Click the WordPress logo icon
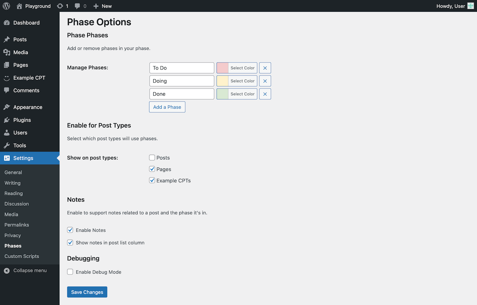 6,6
